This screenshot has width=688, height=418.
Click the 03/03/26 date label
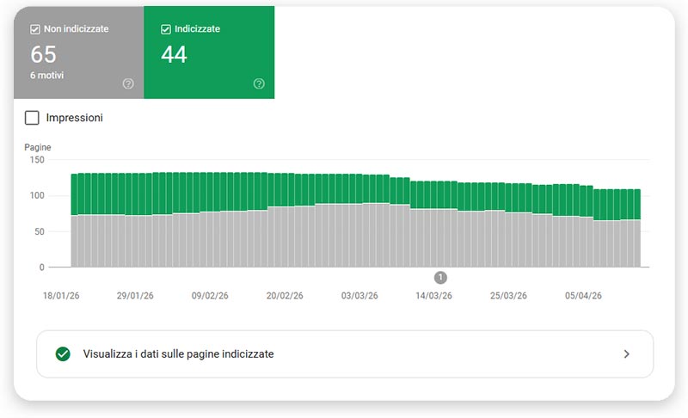click(359, 295)
